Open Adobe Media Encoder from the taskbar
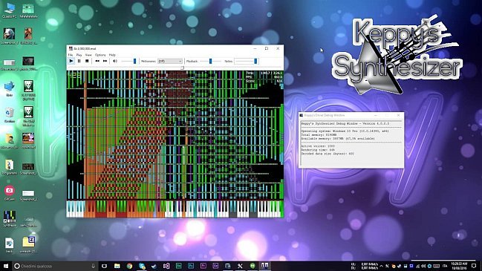The width and height of the screenshot is (482, 271). (x=178, y=266)
